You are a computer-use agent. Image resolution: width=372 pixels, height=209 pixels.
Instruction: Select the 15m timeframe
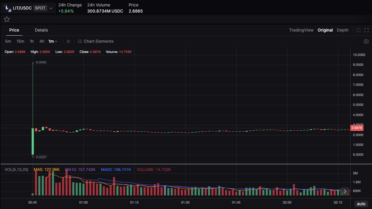pos(20,41)
